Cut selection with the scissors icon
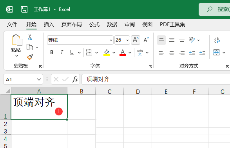The width and height of the screenshot is (230, 148). coord(30,37)
